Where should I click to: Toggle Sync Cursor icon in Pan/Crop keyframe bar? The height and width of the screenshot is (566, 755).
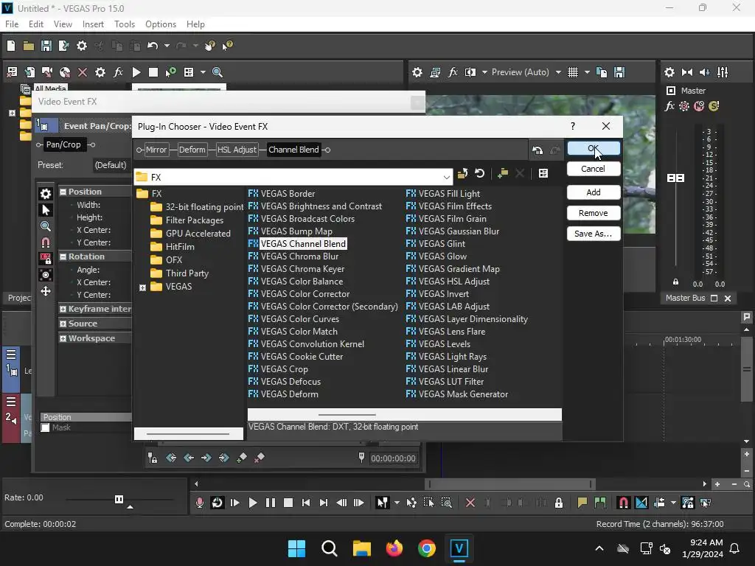pyautogui.click(x=152, y=458)
